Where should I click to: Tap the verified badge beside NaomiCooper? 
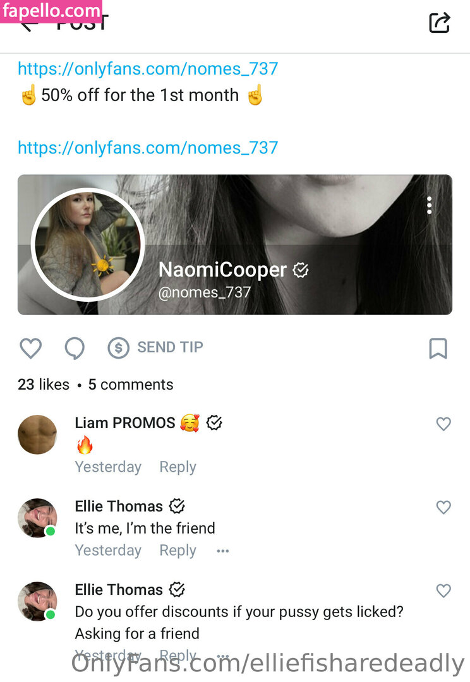[x=301, y=270]
